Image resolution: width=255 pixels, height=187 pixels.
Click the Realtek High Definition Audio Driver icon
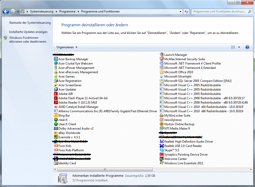click(x=162, y=142)
